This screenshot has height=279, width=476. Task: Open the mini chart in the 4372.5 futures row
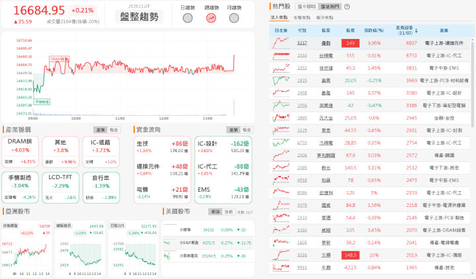[167, 243]
